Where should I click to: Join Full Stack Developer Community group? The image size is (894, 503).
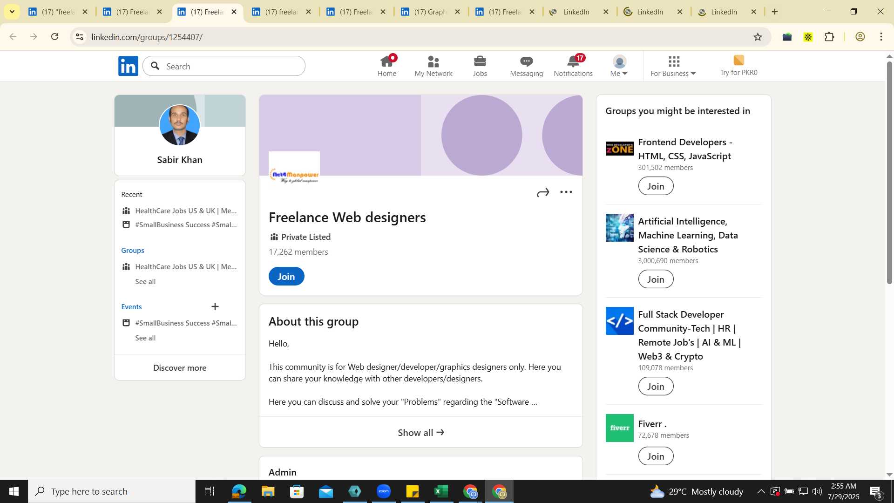(656, 386)
